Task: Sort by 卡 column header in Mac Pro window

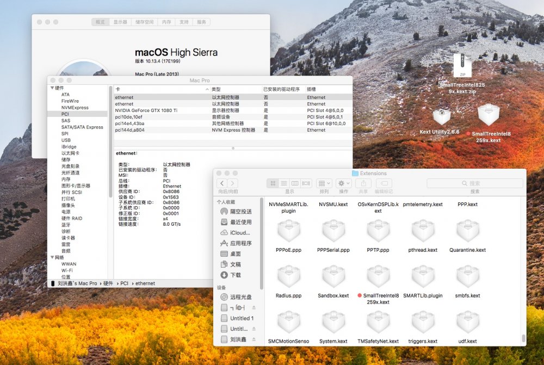Action: point(162,89)
